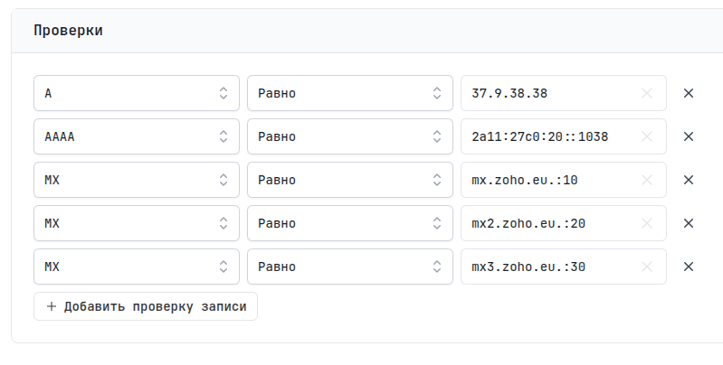Open the Равно condition dropdown for AAAA row
Image resolution: width=723 pixels, height=365 pixels.
(349, 136)
